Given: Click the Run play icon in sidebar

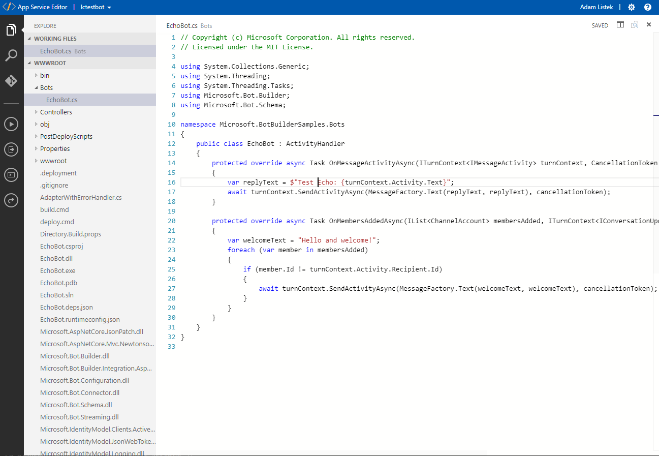Looking at the screenshot, I should click(x=11, y=124).
